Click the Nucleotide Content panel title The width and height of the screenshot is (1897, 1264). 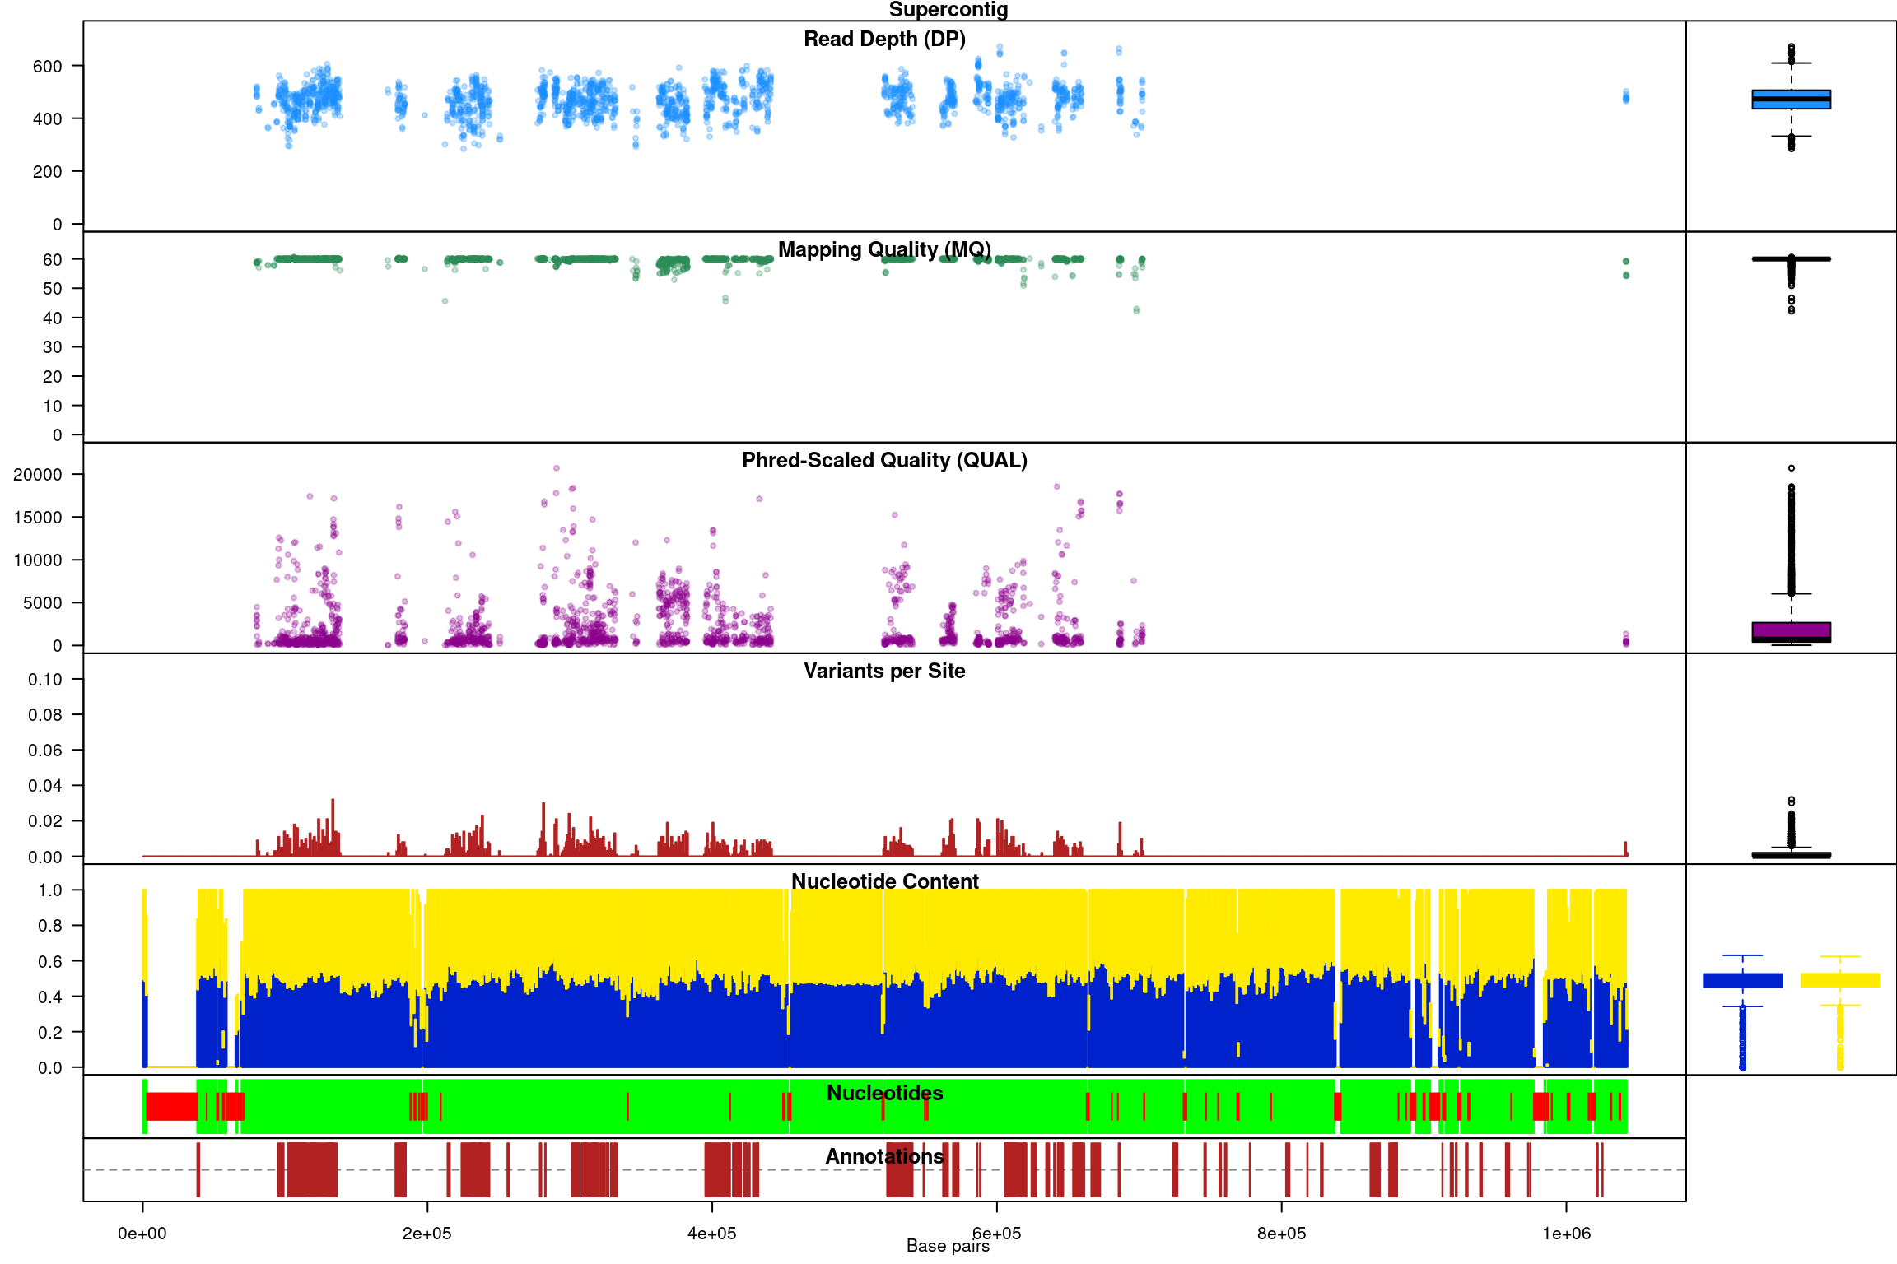(884, 881)
